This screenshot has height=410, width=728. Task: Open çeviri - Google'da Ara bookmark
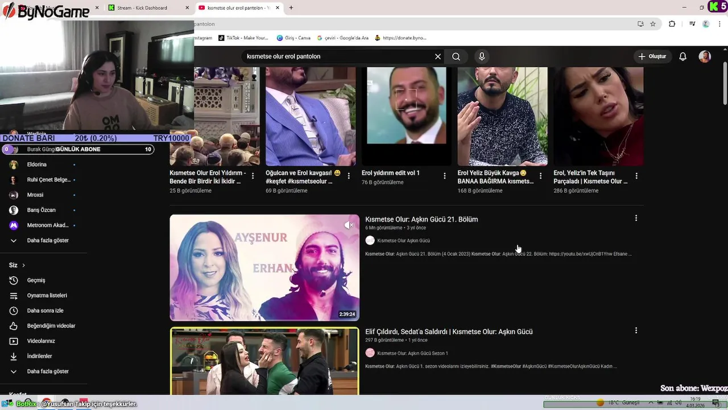(x=342, y=38)
